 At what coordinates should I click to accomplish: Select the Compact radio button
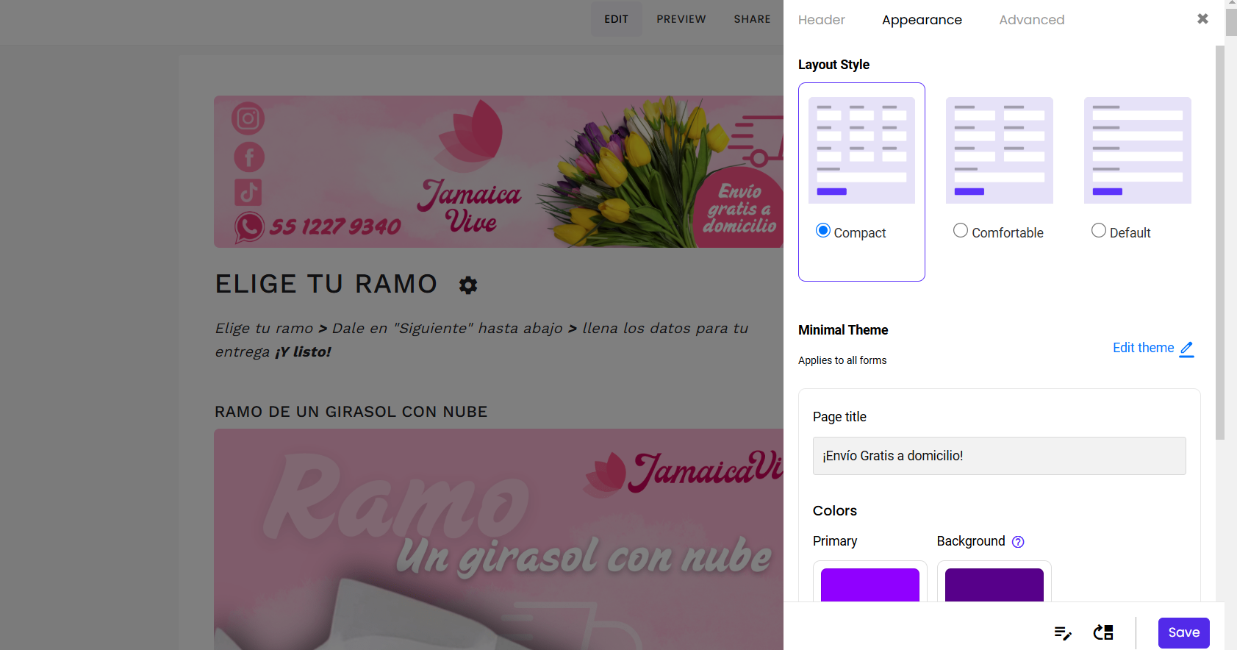pos(823,231)
